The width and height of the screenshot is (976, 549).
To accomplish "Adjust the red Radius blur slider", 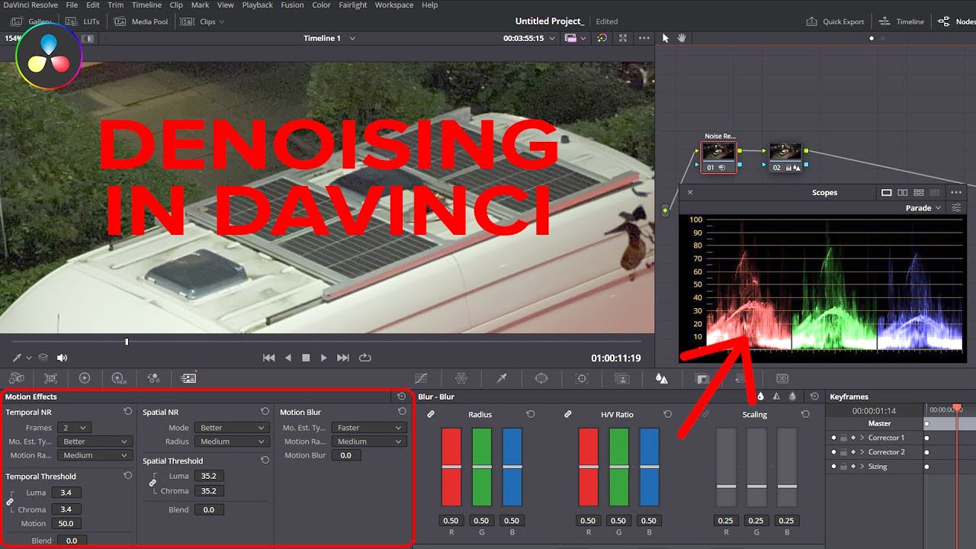I will tap(451, 467).
